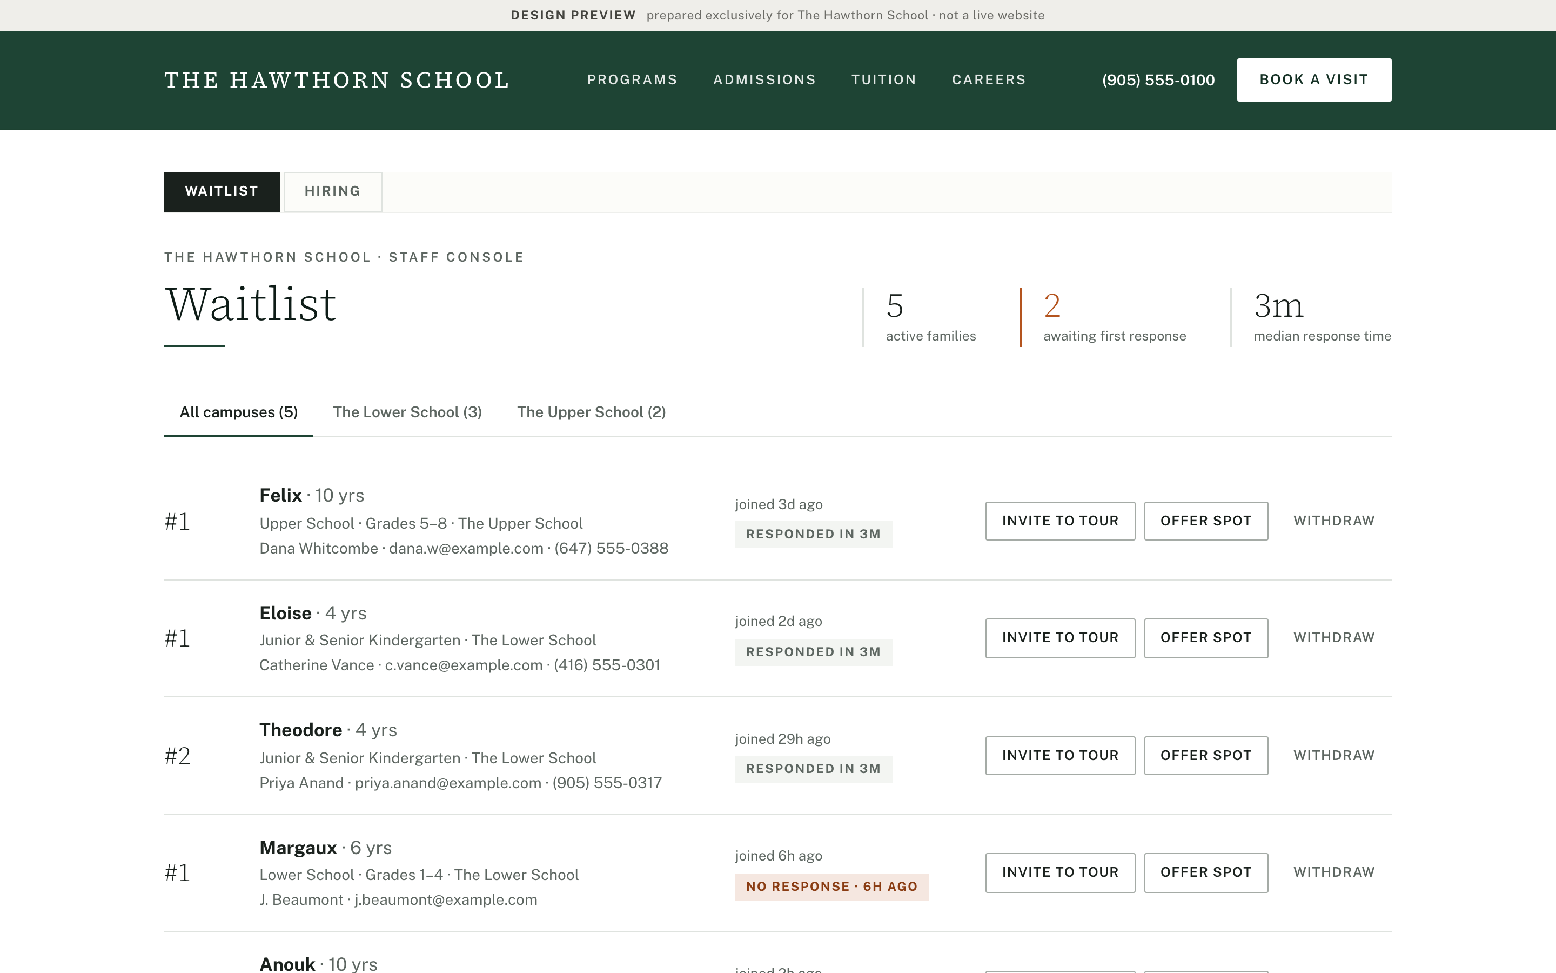Go to Admissions in the header
Screen dimensions: 1556x973
pyautogui.click(x=764, y=80)
